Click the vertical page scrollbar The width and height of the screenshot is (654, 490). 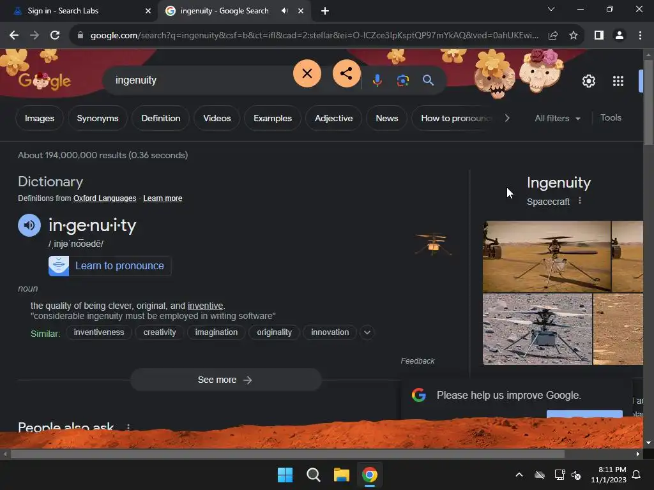coord(648,102)
